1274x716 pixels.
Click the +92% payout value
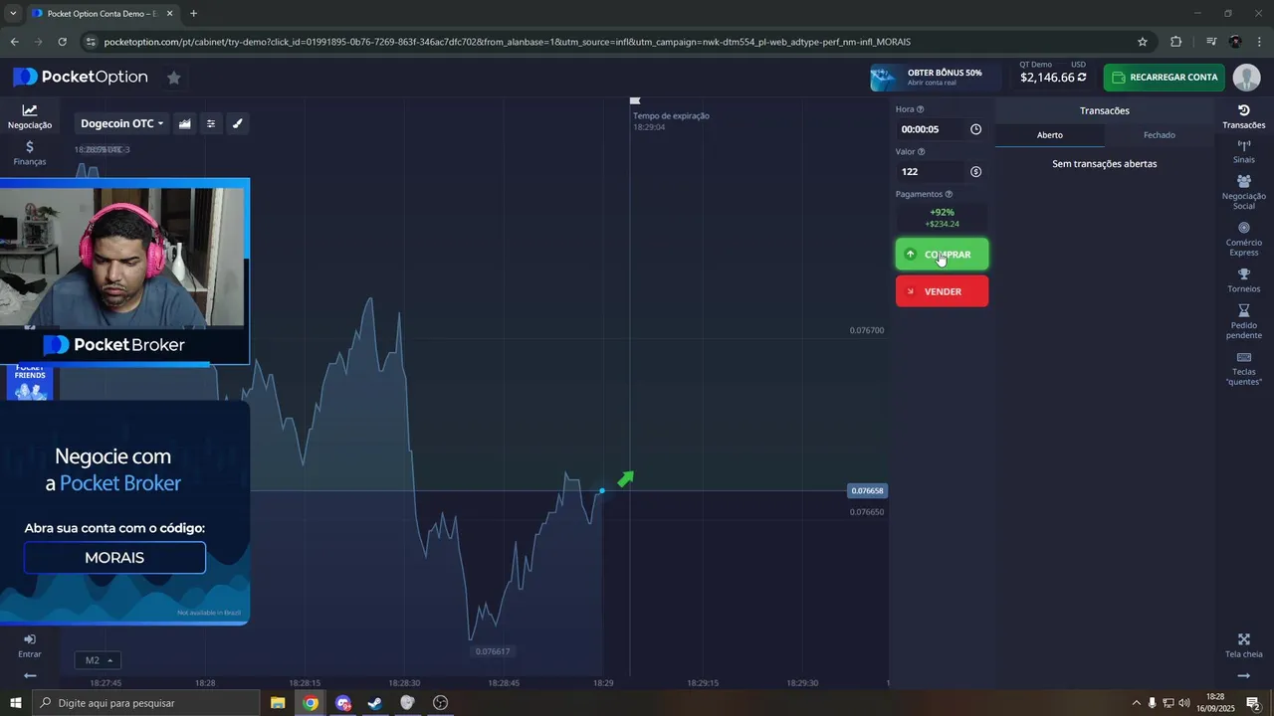942,213
